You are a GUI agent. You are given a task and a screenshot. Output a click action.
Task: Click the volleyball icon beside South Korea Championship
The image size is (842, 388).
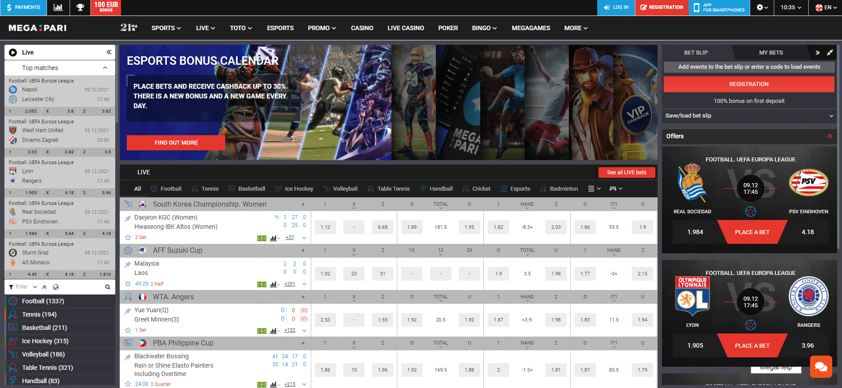(128, 204)
